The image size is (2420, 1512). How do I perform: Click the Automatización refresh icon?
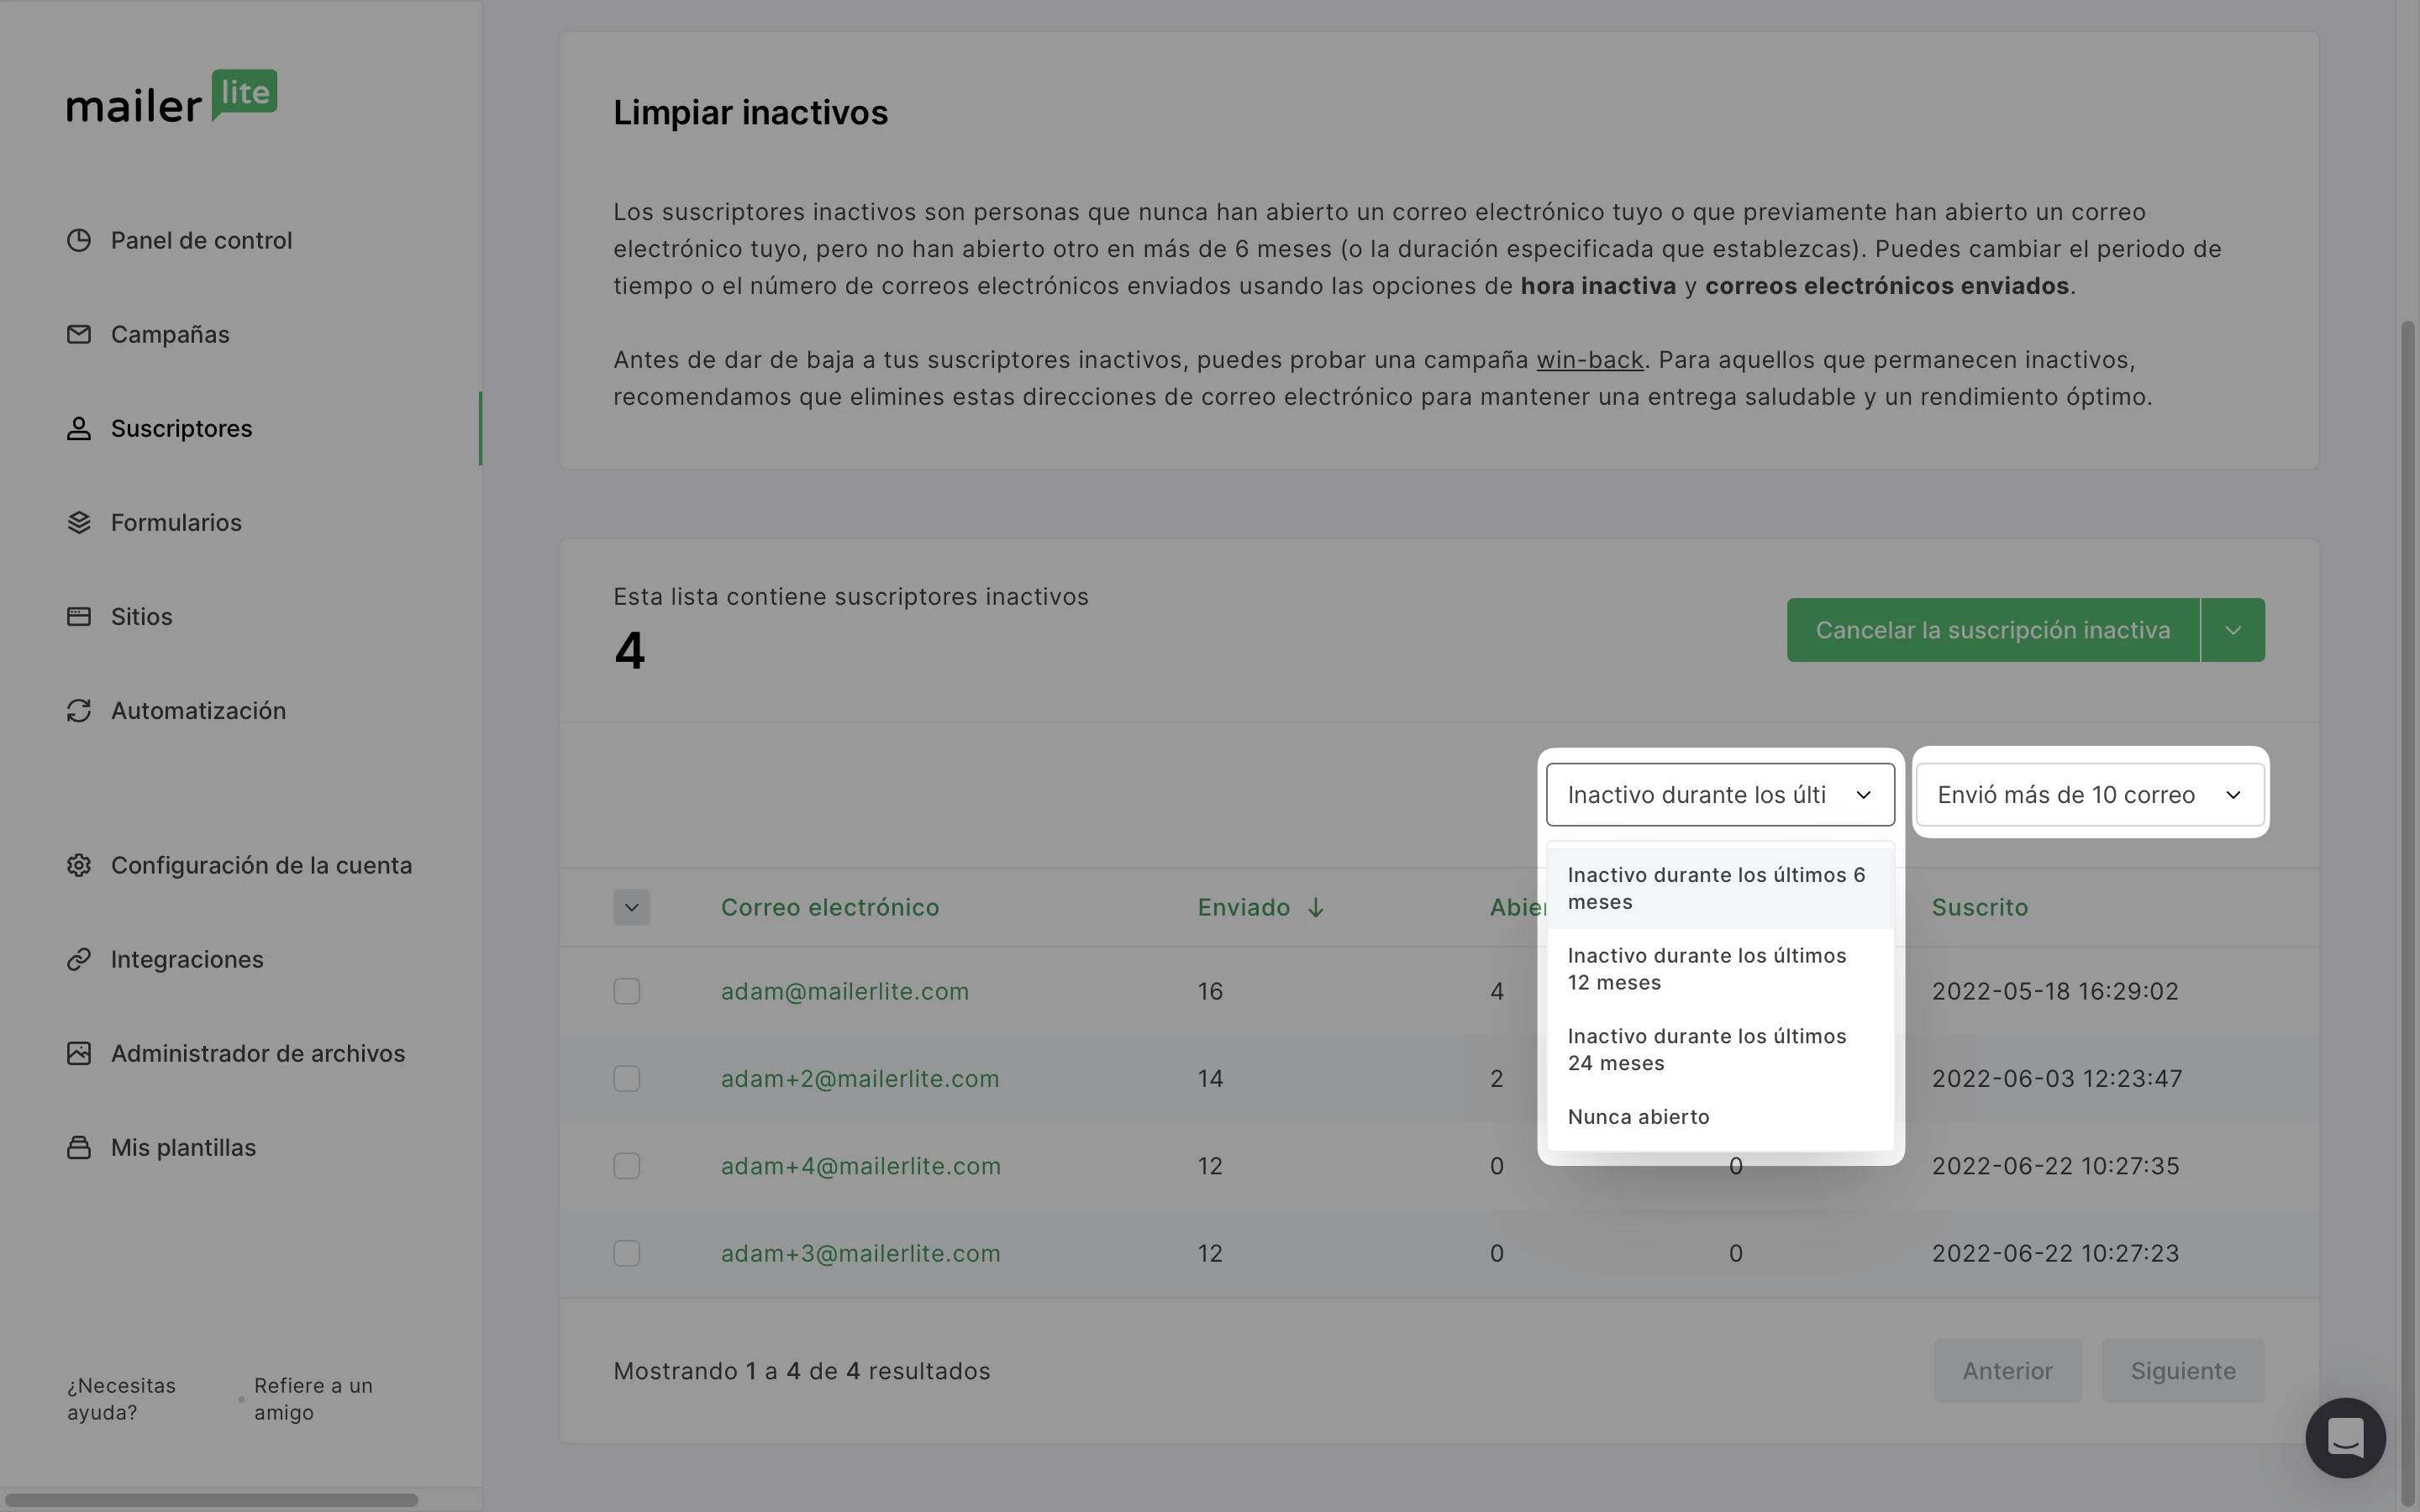[x=79, y=710]
